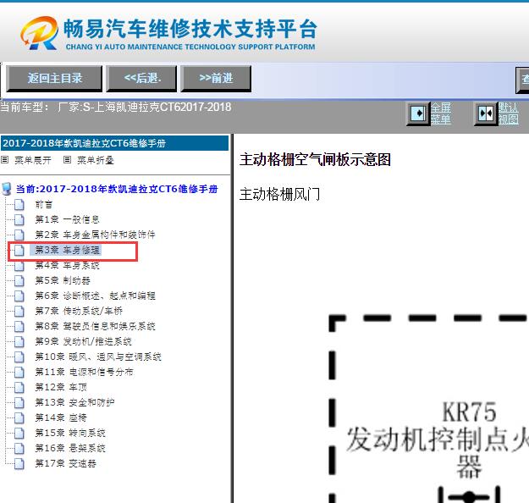
Task: Click the page icon beside 第3章
Action: tap(19, 250)
